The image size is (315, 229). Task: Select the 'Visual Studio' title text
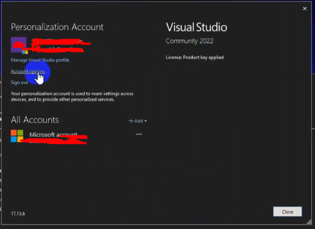[x=196, y=28]
